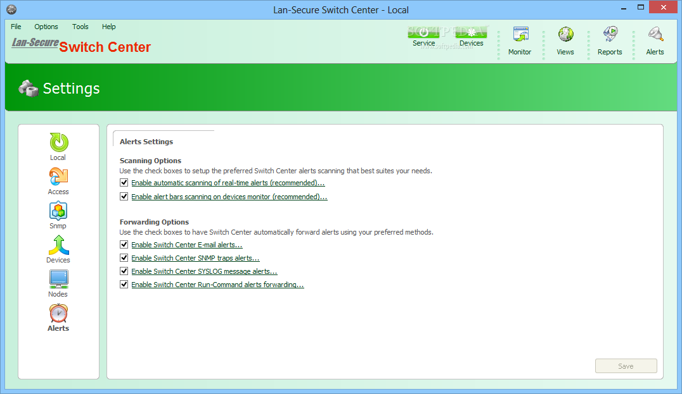Toggle alert bars scanning on devices monitor checkbox
Screen dimensions: 682x394
(124, 197)
